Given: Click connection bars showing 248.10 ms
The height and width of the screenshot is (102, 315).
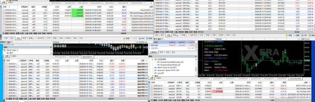Looking at the screenshot, I should point(299,39).
